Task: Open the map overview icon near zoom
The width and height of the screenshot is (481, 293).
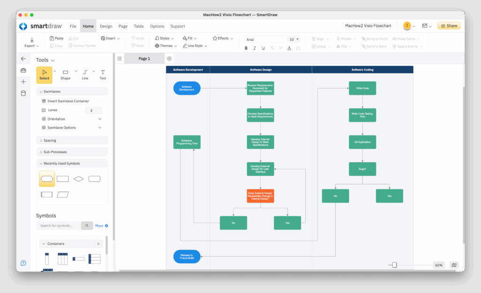Action: 454,265
